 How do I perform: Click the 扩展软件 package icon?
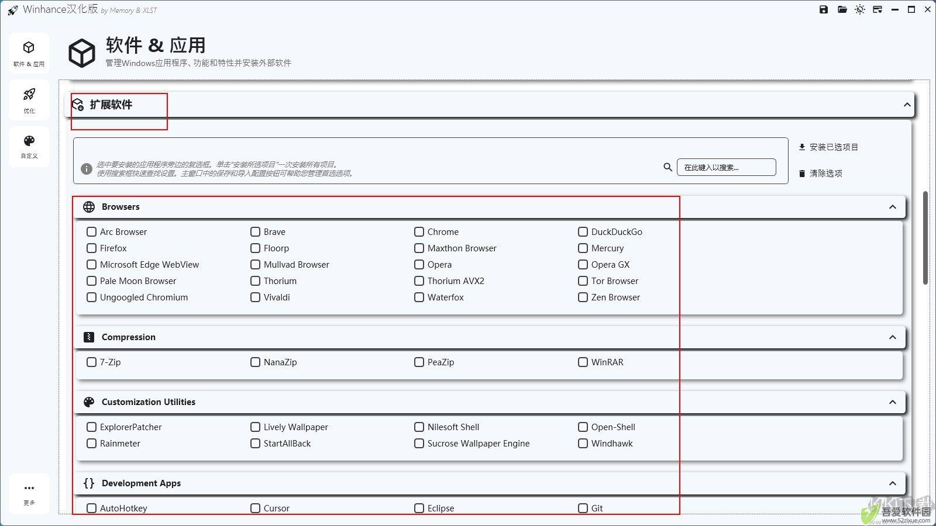(x=78, y=105)
